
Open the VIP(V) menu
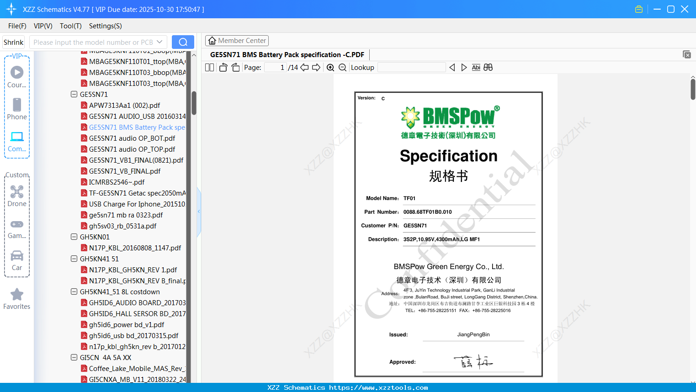pos(43,26)
